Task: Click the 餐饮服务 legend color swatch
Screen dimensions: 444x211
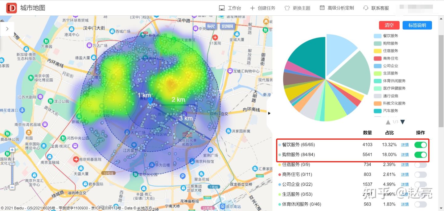Action: (x=378, y=36)
